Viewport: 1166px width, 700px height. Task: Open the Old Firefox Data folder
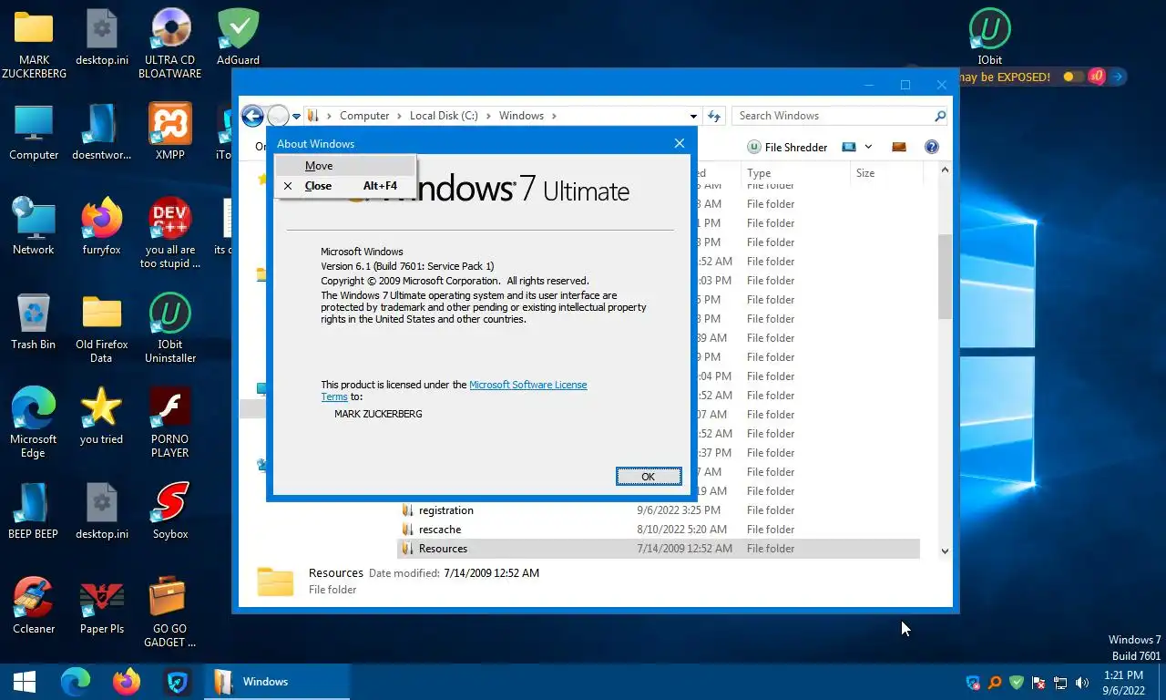[x=101, y=328]
